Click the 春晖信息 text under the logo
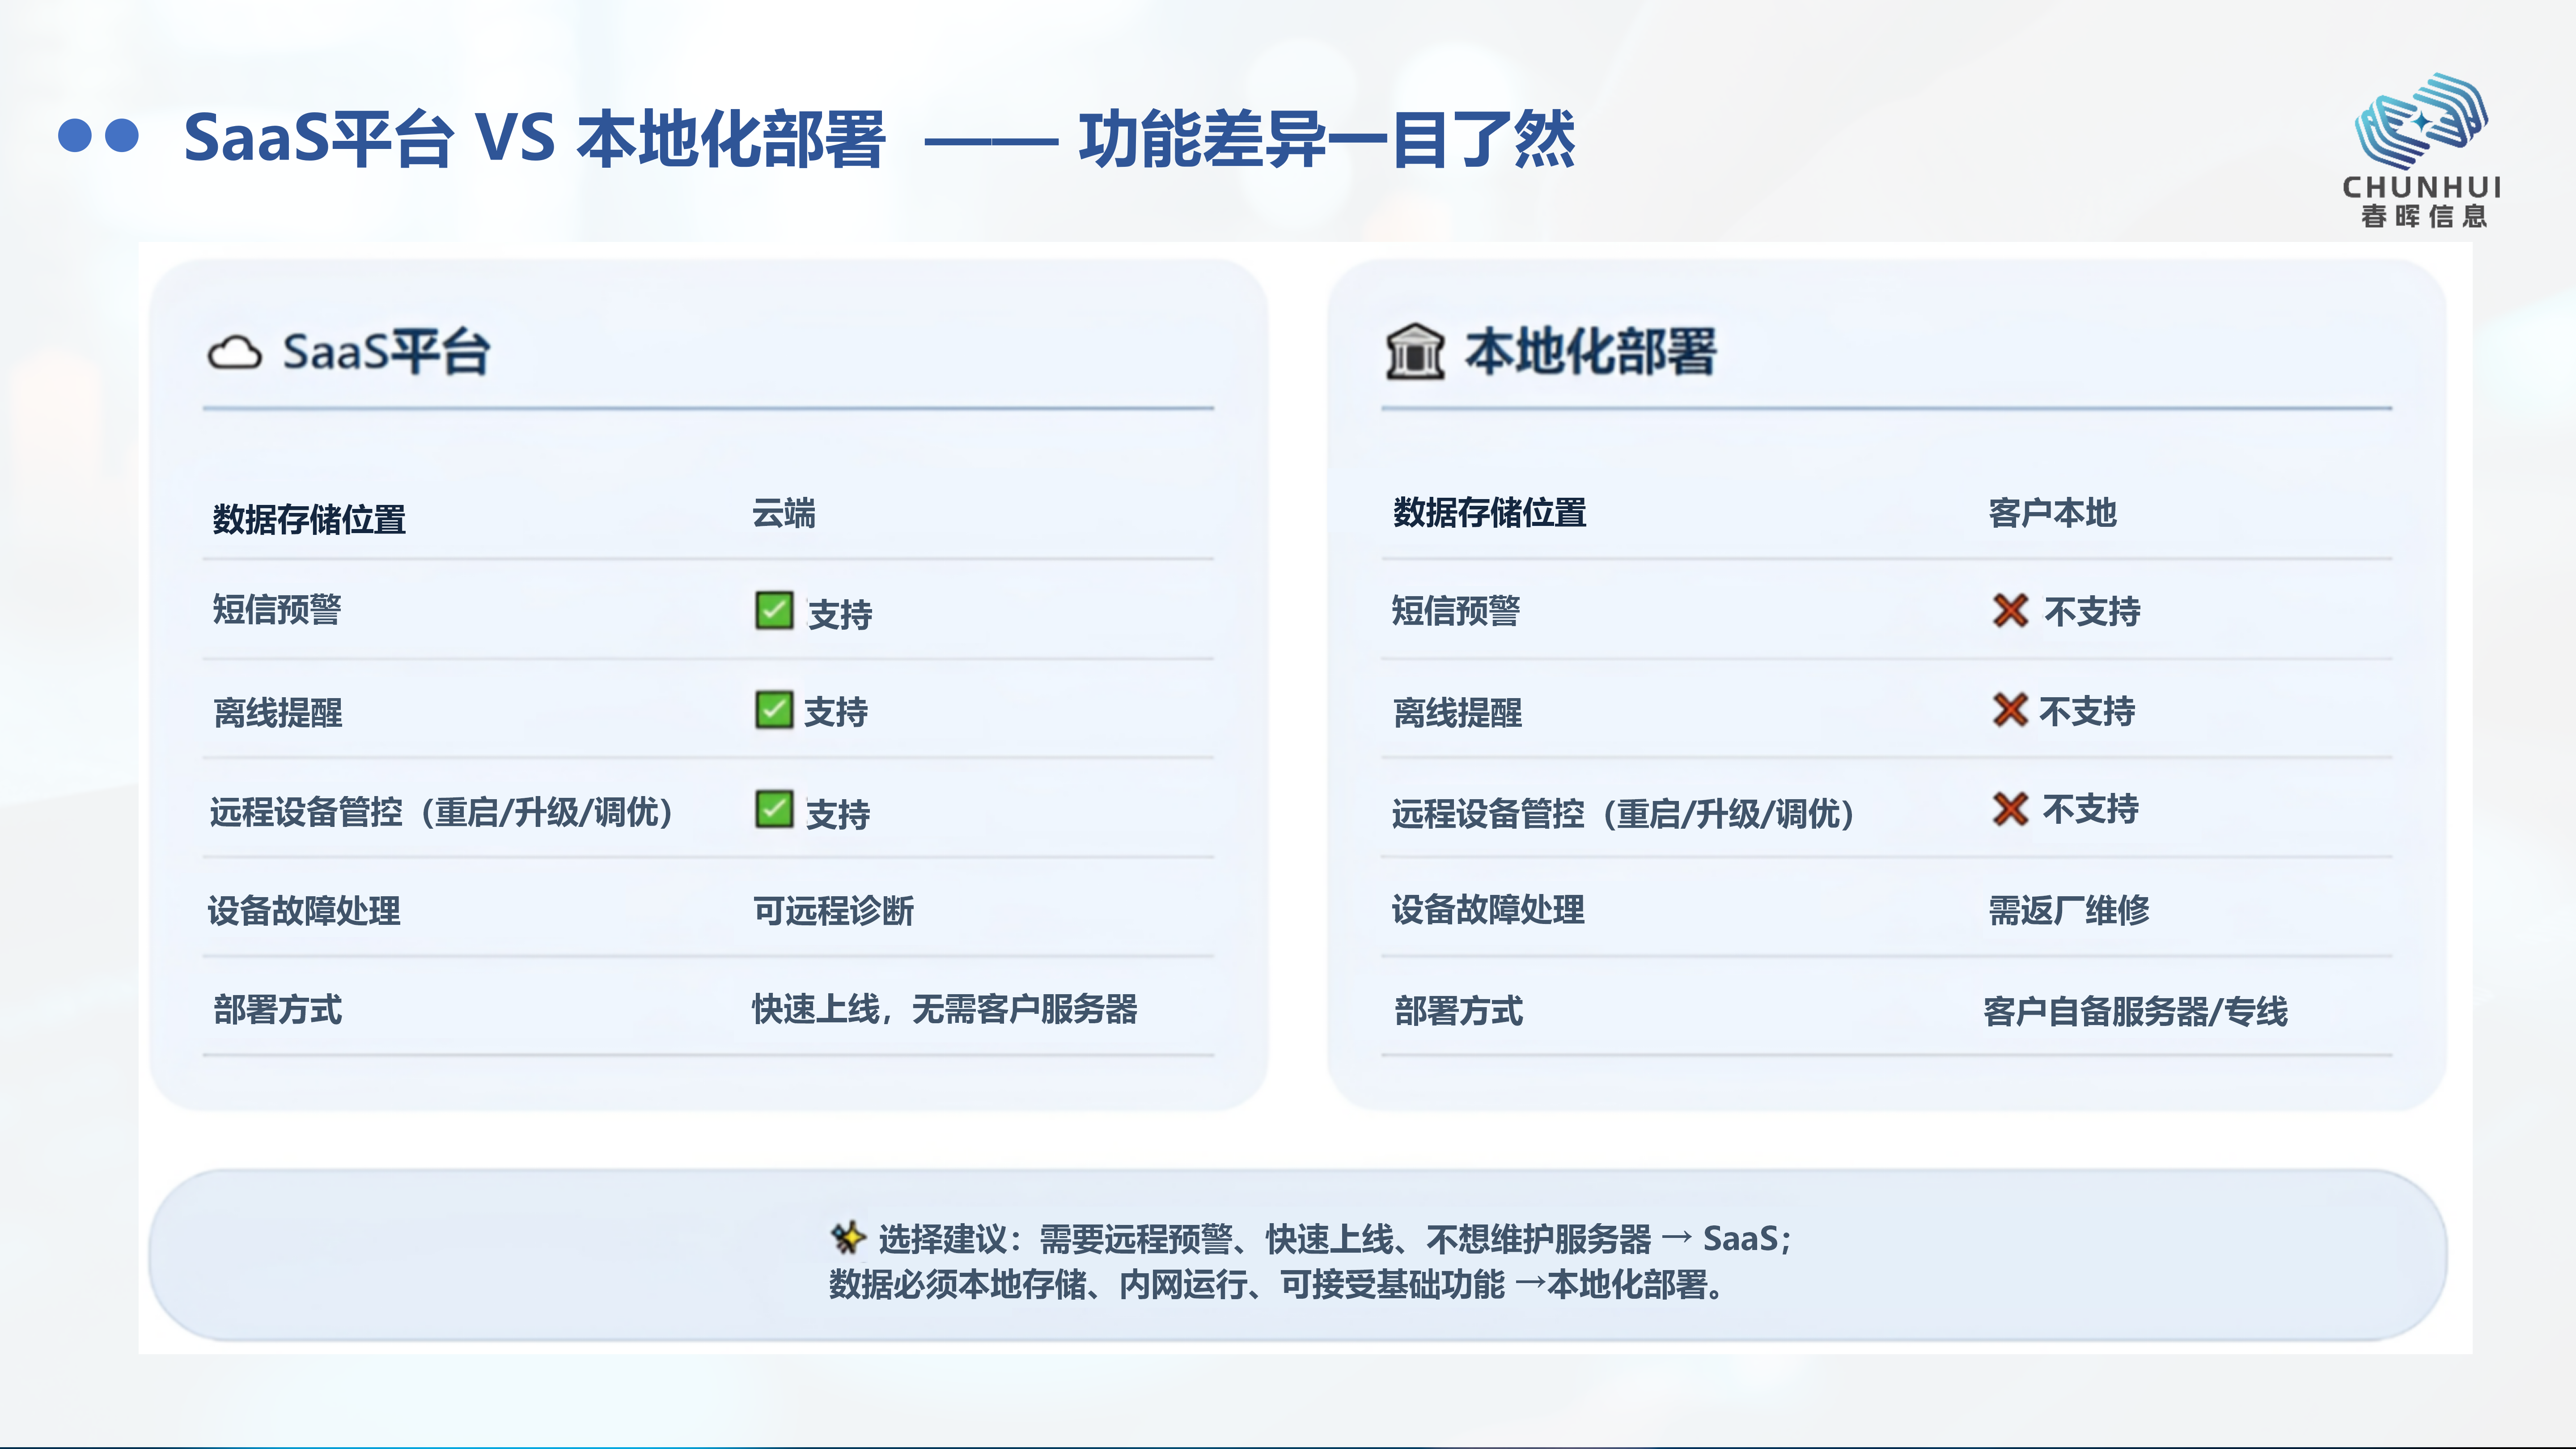The width and height of the screenshot is (2576, 1449). tap(2423, 216)
